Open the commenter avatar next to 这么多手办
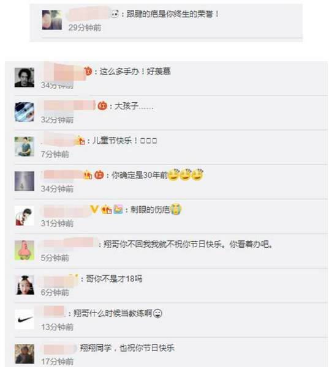The width and height of the screenshot is (329, 367). [x=25, y=78]
